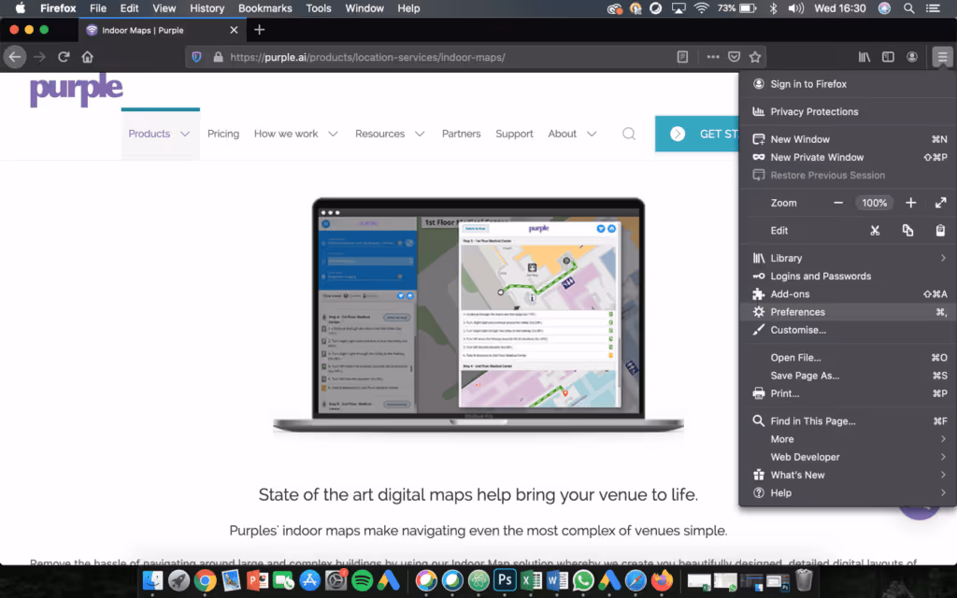This screenshot has width=957, height=598.
Task: Click the website search magnifier icon
Action: (629, 134)
